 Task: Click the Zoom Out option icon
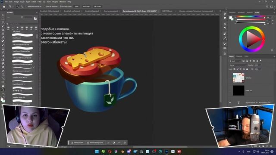click(x=22, y=6)
